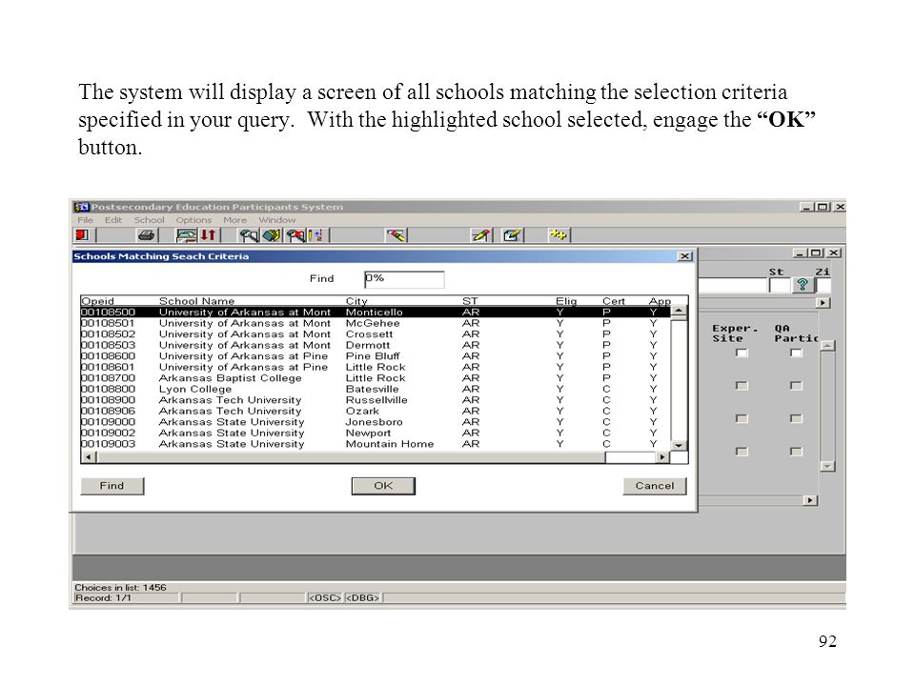Select the Arkansas Tech University Ozark row
The height and width of the screenshot is (686, 915).
click(376, 411)
